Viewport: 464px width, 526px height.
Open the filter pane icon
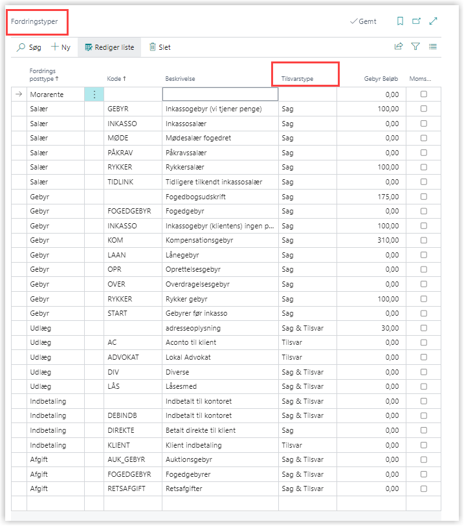(x=415, y=47)
